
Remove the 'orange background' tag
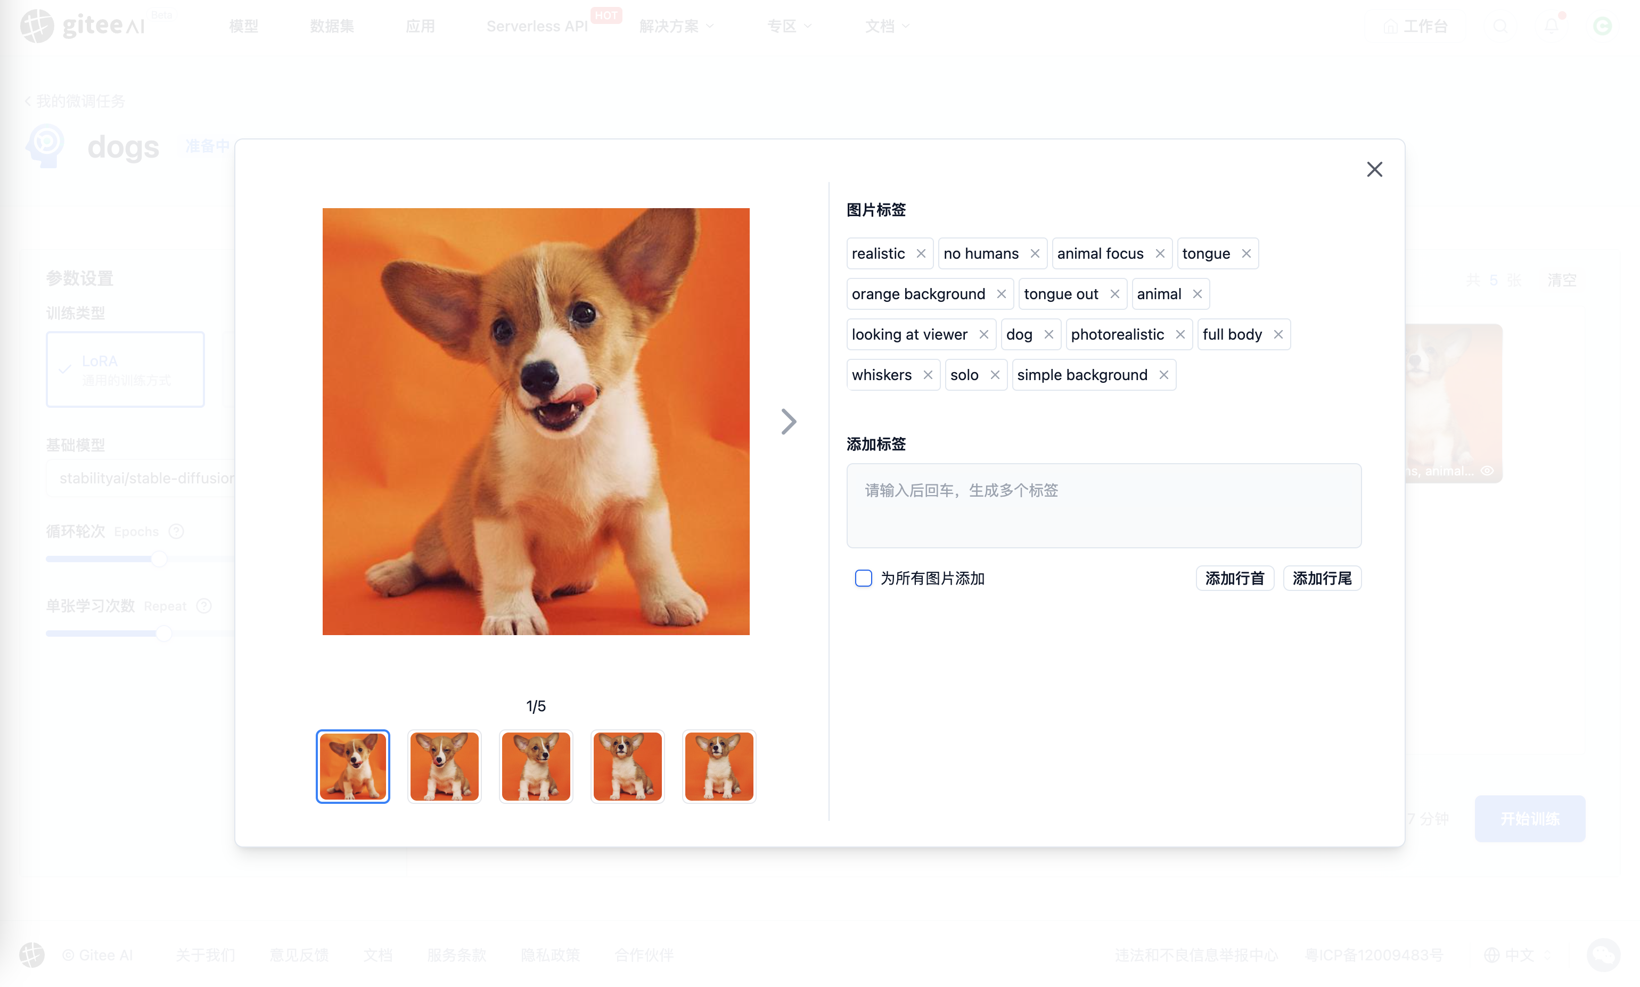(1001, 294)
